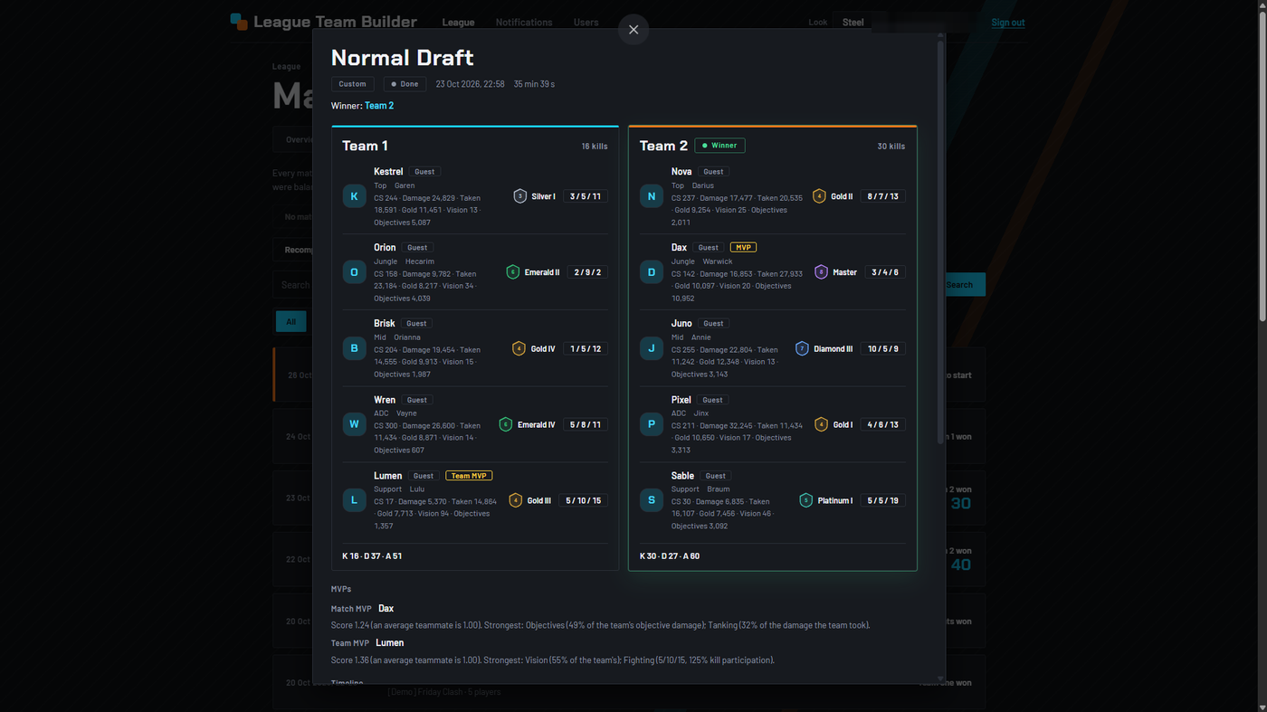Click Nova's Gold II rank emblem

coord(819,196)
